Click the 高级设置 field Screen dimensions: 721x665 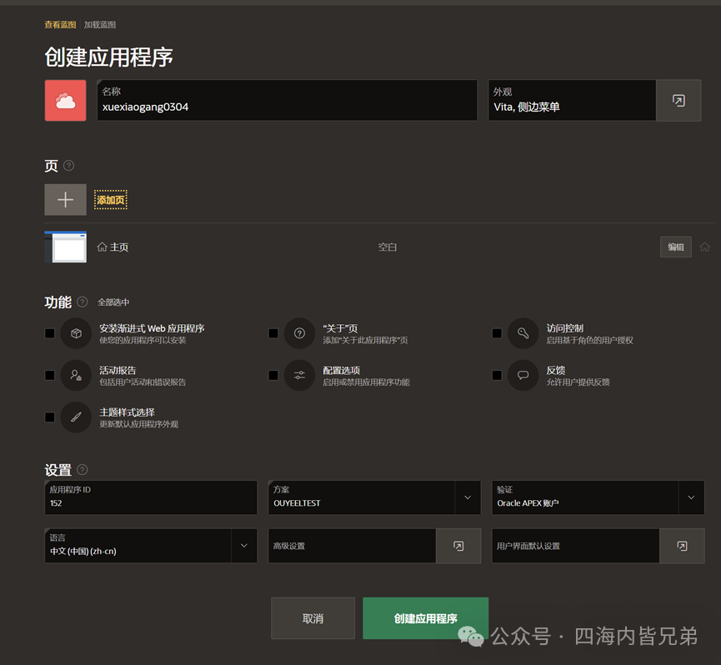353,546
